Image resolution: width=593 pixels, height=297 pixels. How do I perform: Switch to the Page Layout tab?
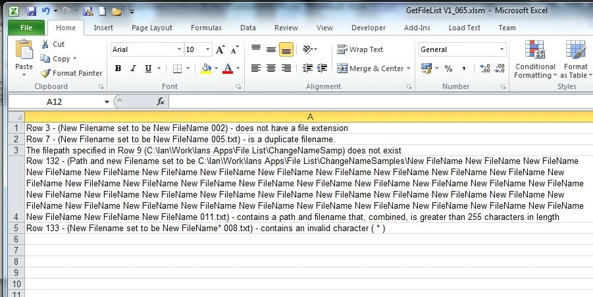coord(152,28)
